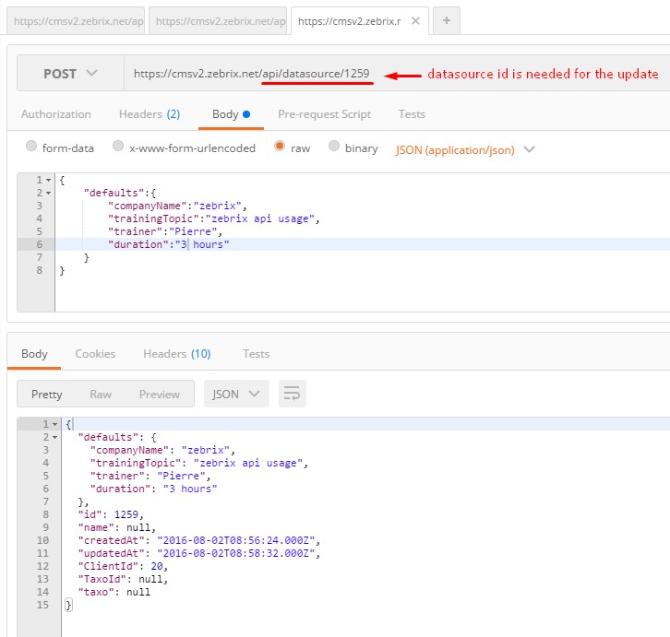Image resolution: width=670 pixels, height=637 pixels.
Task: Choose x-www-form-urlencoded body type
Action: click(x=117, y=147)
